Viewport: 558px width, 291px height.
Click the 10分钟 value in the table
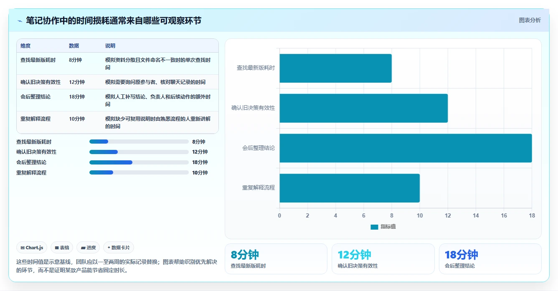(77, 119)
